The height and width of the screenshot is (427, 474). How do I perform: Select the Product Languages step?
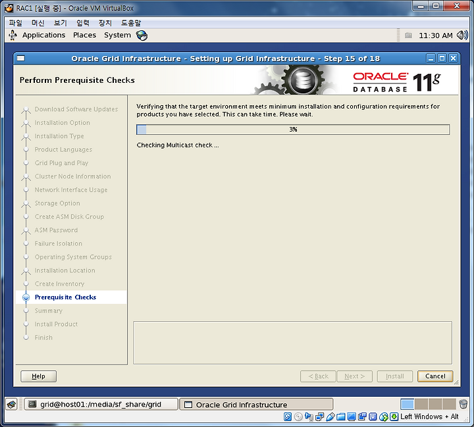coord(63,149)
